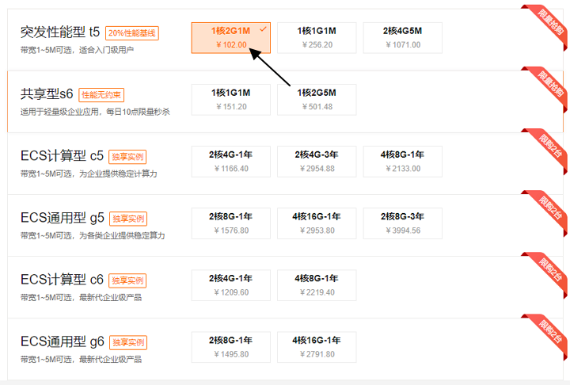Click text 带宽1~5M可选，为各类企业提供稳定算力
This screenshot has width=570, height=385.
pyautogui.click(x=93, y=235)
